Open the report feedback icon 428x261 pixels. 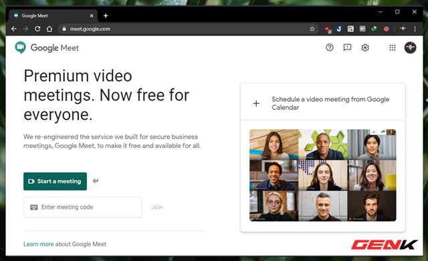(347, 48)
